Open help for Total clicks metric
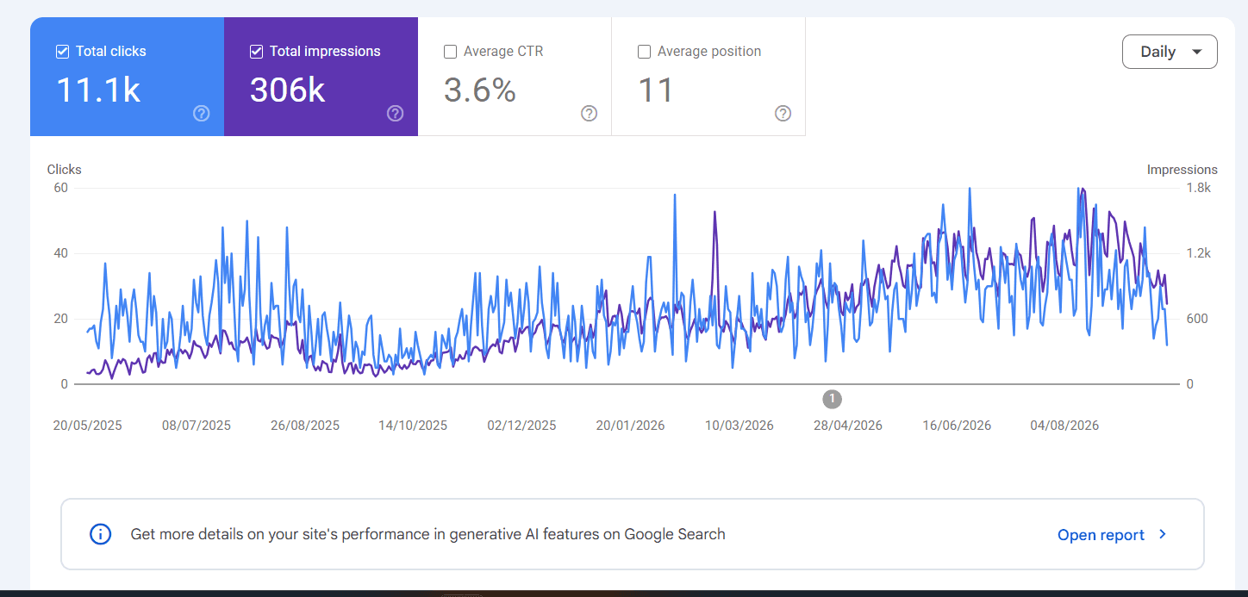Screen dimensions: 1248x597 [x=202, y=114]
